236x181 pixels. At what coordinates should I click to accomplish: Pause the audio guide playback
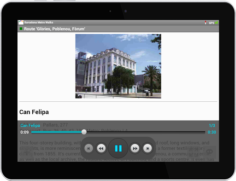[x=118, y=148]
